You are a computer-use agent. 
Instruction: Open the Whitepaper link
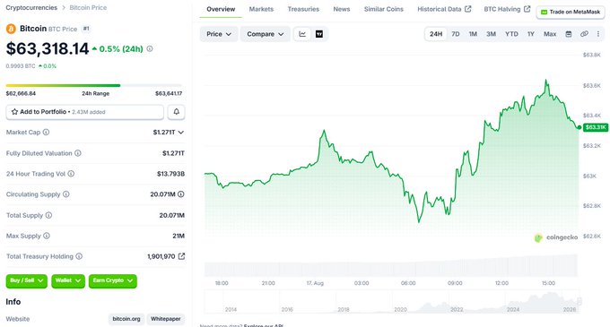[166, 319]
